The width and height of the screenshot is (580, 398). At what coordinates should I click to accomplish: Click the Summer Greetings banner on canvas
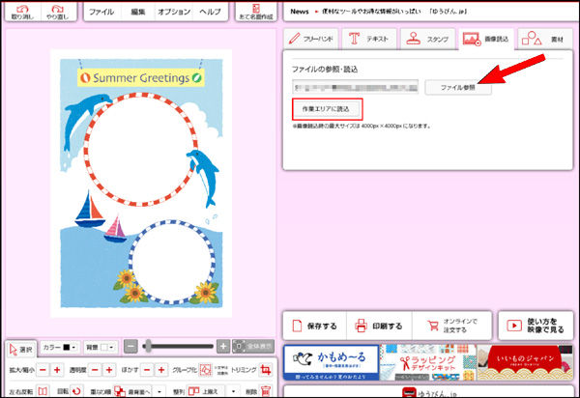[141, 78]
